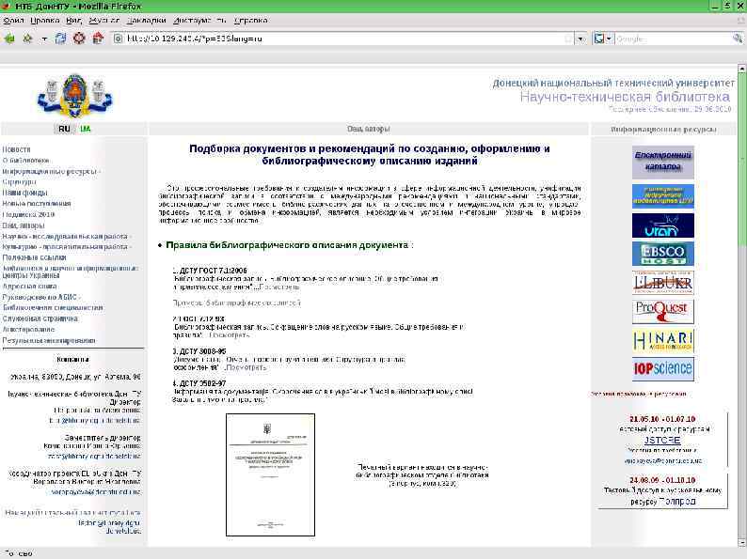Click the site identity icon in the address bar
This screenshot has width=747, height=559.
(x=119, y=39)
